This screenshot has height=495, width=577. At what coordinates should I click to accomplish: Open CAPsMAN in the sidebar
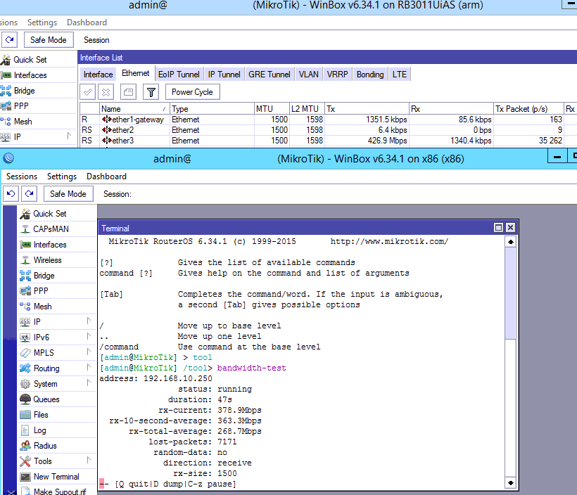click(x=51, y=229)
